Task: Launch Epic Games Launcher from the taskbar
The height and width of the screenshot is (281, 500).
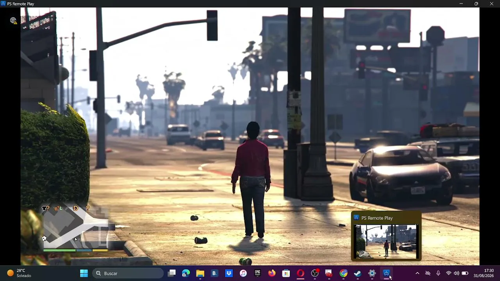Action: point(257,273)
